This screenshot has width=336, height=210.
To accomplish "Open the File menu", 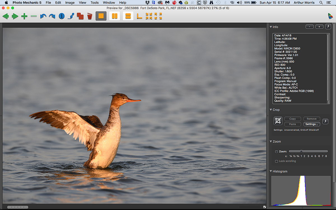I will [x=48, y=3].
